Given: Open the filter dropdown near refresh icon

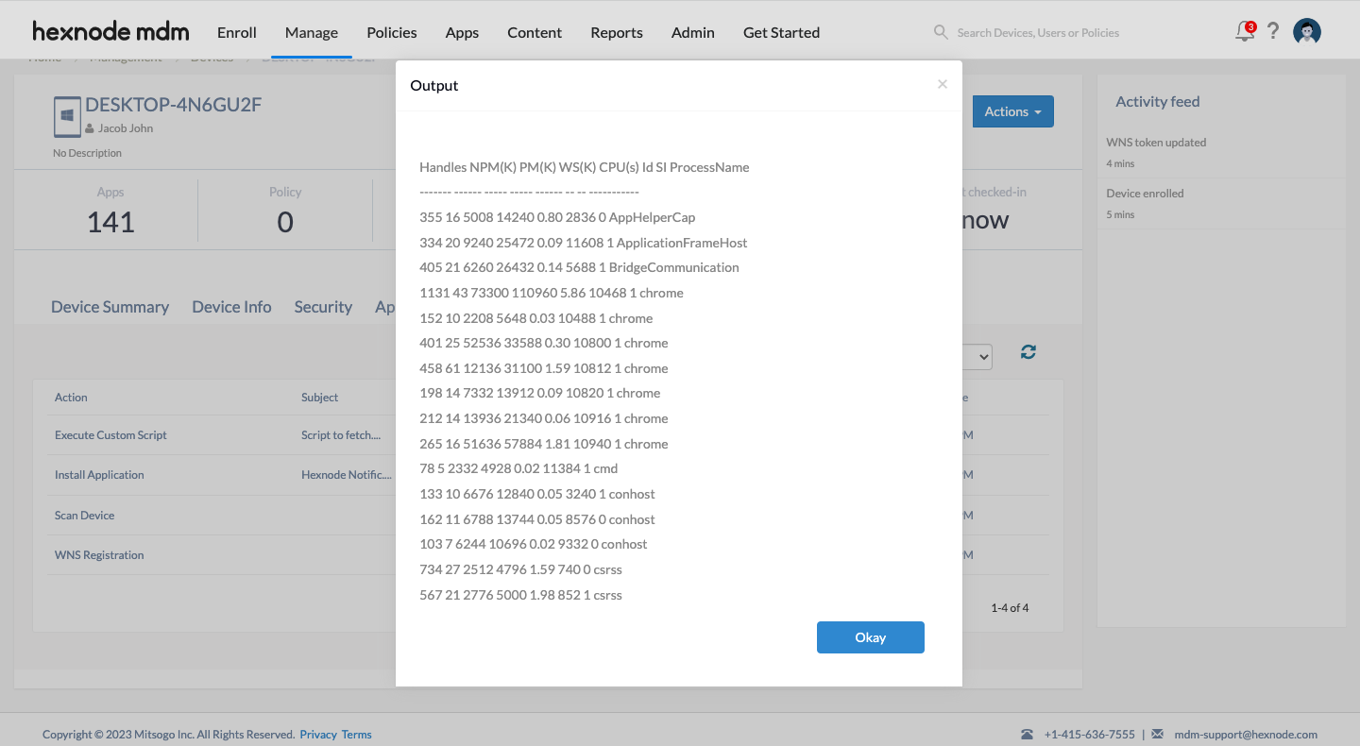Looking at the screenshot, I should pyautogui.click(x=977, y=356).
